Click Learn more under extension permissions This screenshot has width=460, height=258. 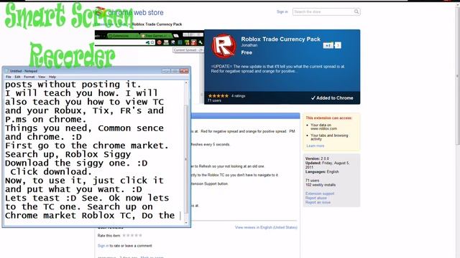pyautogui.click(x=315, y=145)
